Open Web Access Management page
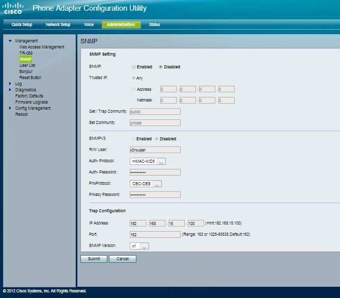 42,47
